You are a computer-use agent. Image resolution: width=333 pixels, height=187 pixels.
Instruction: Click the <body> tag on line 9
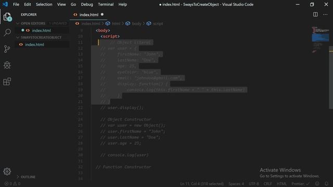tap(103, 31)
